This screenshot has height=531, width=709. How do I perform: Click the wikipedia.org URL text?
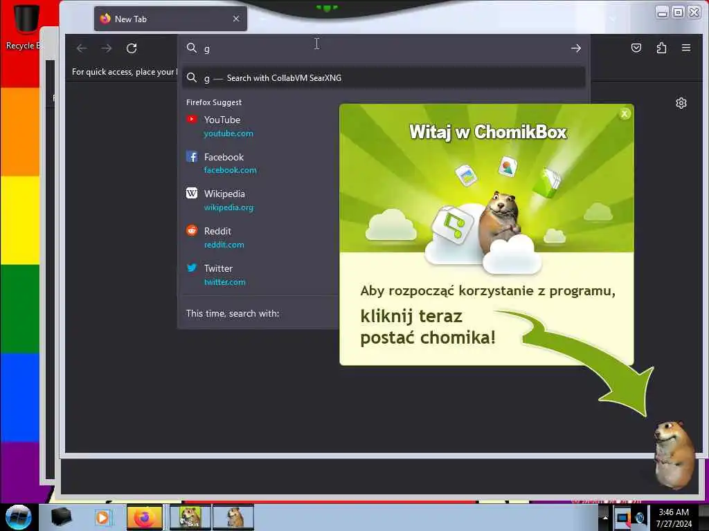pyautogui.click(x=228, y=207)
